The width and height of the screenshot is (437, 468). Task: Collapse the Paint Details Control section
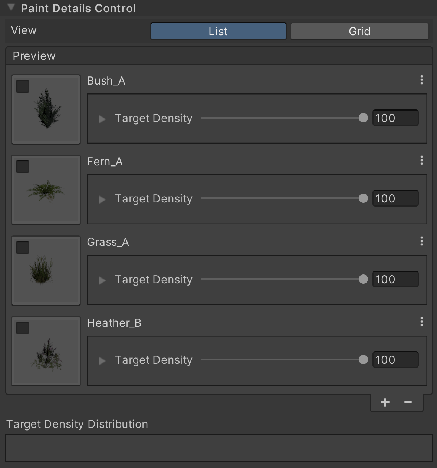pyautogui.click(x=11, y=8)
